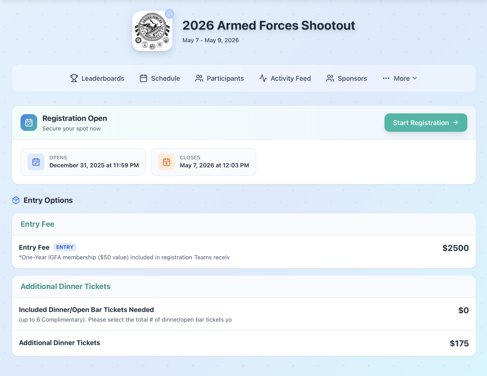Expand the More dropdown chevron
The height and width of the screenshot is (376, 487).
(x=415, y=78)
